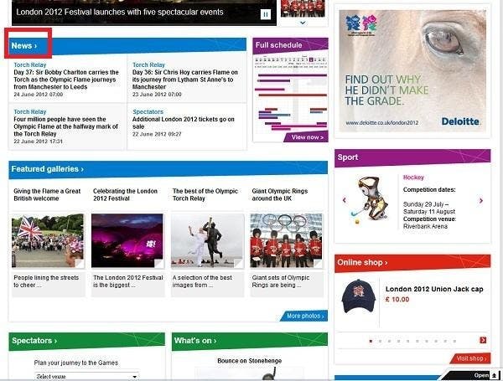This screenshot has width=503, height=381.
Task: Show next sport with right arrow
Action: pyautogui.click(x=481, y=201)
